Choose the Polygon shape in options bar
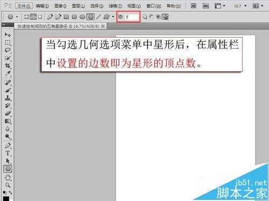 (90, 17)
